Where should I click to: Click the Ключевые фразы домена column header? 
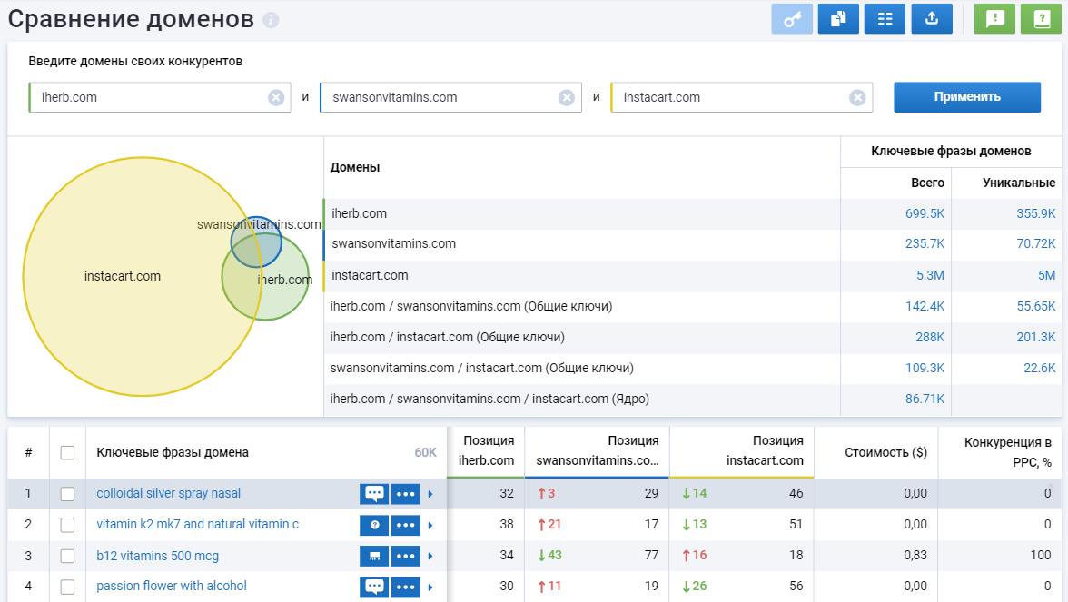click(x=173, y=453)
